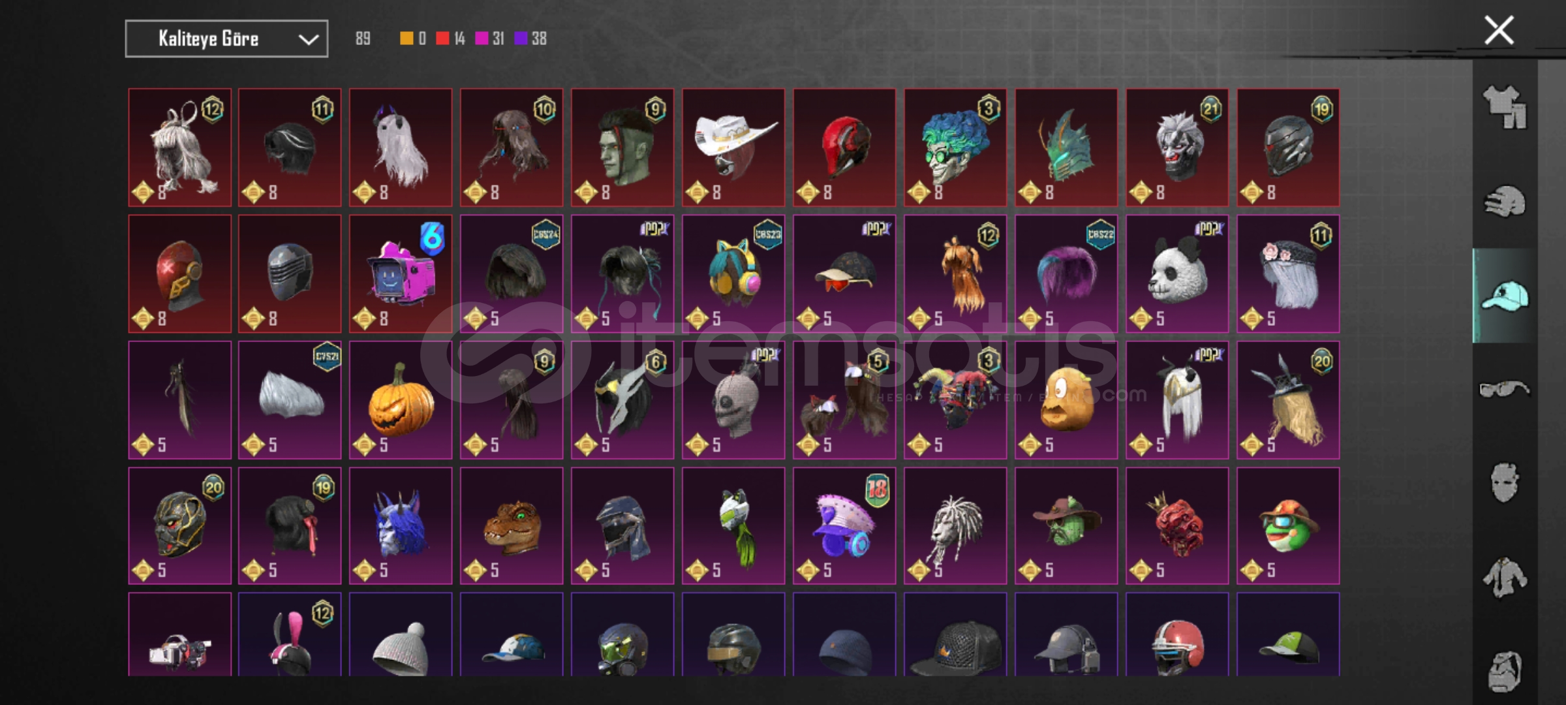1566x705 pixels.
Task: Select the panda head item
Action: pyautogui.click(x=1177, y=274)
